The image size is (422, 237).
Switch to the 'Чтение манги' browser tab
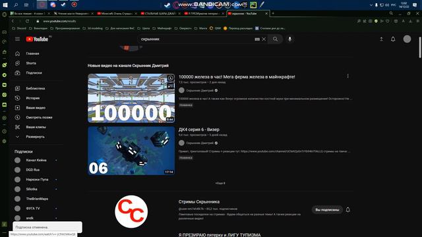click(73, 13)
